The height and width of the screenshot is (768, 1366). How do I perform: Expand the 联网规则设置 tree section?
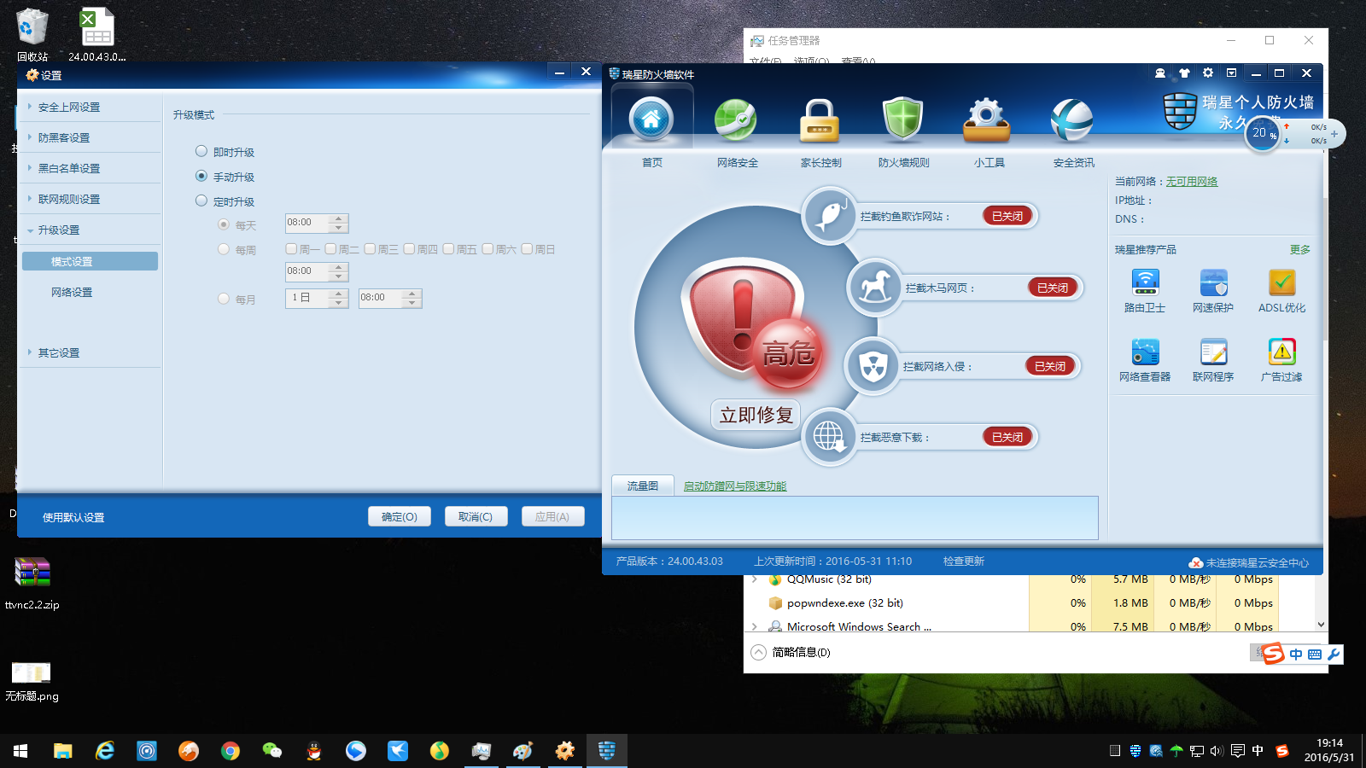tap(31, 199)
